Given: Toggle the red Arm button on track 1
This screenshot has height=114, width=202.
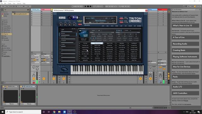Looking at the screenshot, I should pos(34,83).
